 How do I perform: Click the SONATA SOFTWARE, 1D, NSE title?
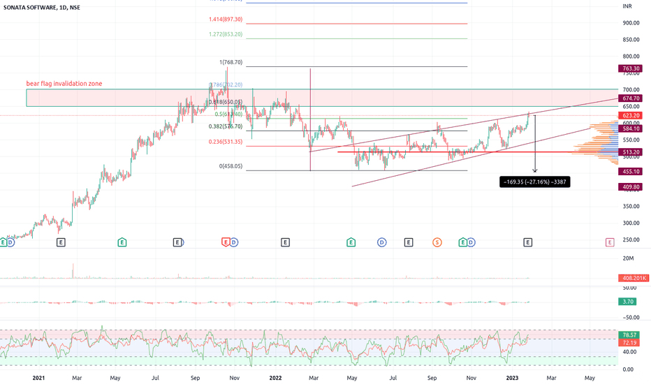[41, 8]
